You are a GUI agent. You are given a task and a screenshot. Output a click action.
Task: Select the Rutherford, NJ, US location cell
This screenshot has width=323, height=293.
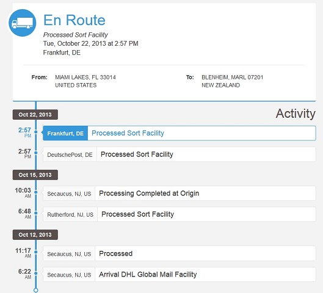coord(70,214)
